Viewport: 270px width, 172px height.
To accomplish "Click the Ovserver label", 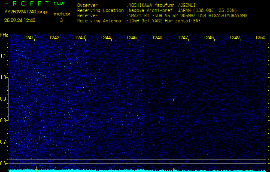I will pos(88,5).
